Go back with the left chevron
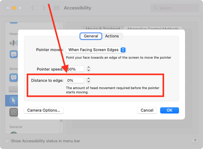The height and width of the screenshot is (149, 203). 33,8
